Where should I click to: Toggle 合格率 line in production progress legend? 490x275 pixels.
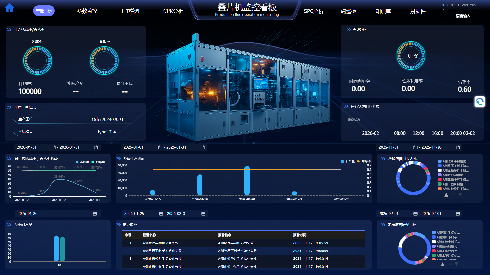point(363,161)
